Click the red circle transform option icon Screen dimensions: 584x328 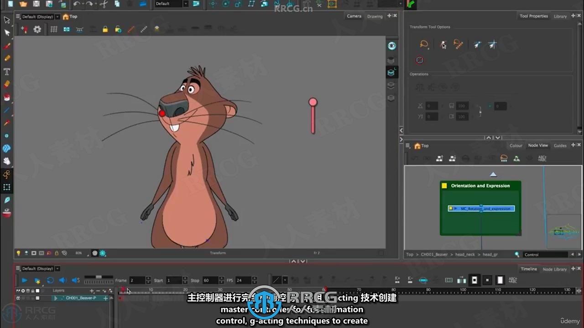click(420, 60)
